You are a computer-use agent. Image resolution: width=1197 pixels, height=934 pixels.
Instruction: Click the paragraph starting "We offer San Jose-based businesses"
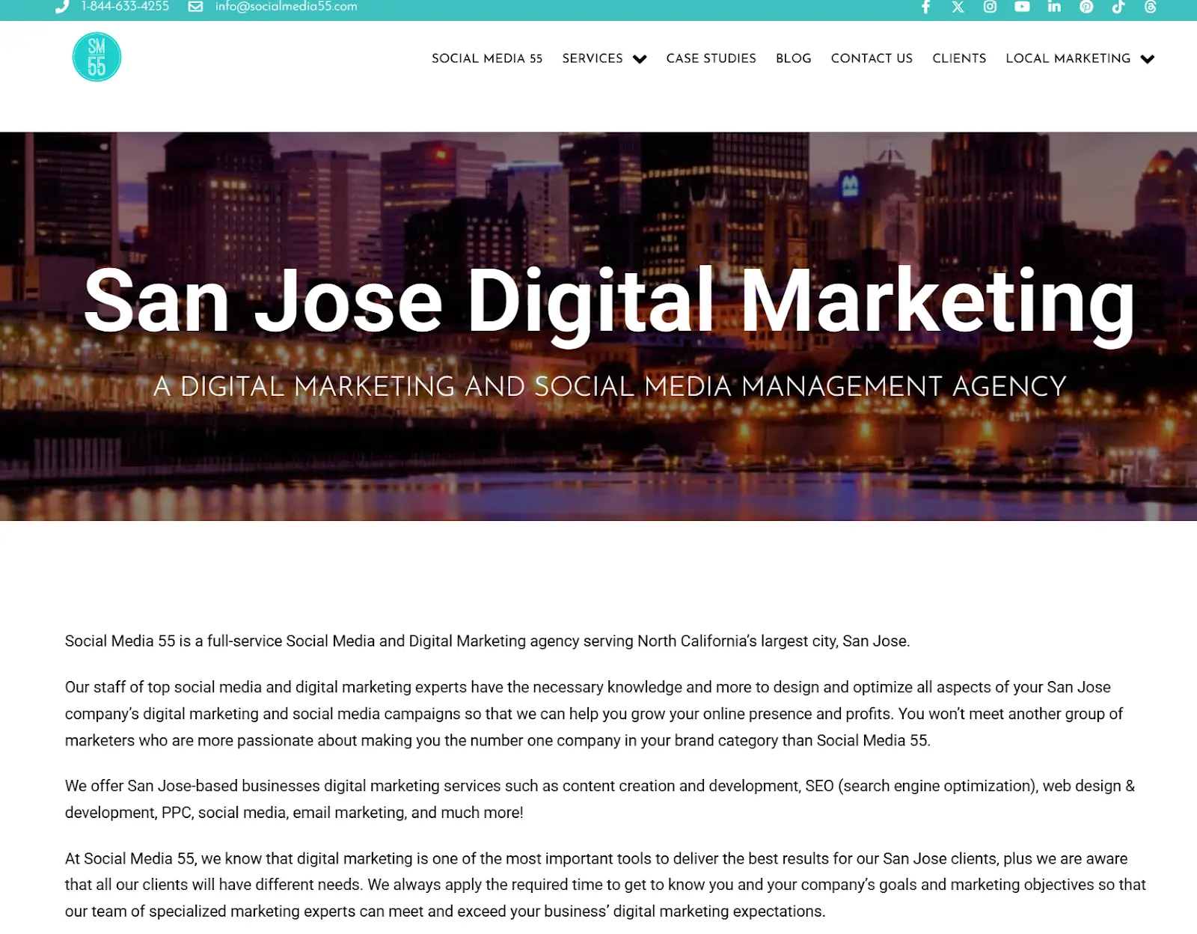[598, 799]
